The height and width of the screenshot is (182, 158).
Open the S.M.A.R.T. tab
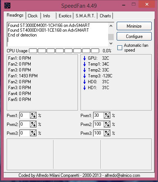(x=85, y=16)
